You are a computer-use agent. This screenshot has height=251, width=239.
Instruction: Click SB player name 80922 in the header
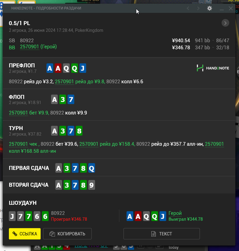[x=27, y=41]
